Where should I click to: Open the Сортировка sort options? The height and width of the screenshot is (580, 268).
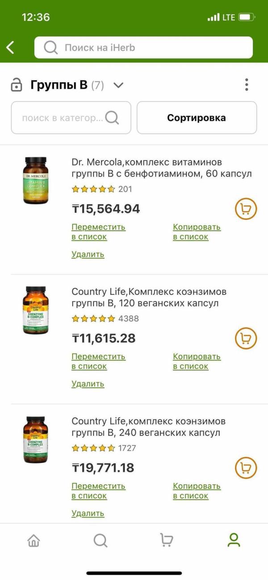point(197,118)
